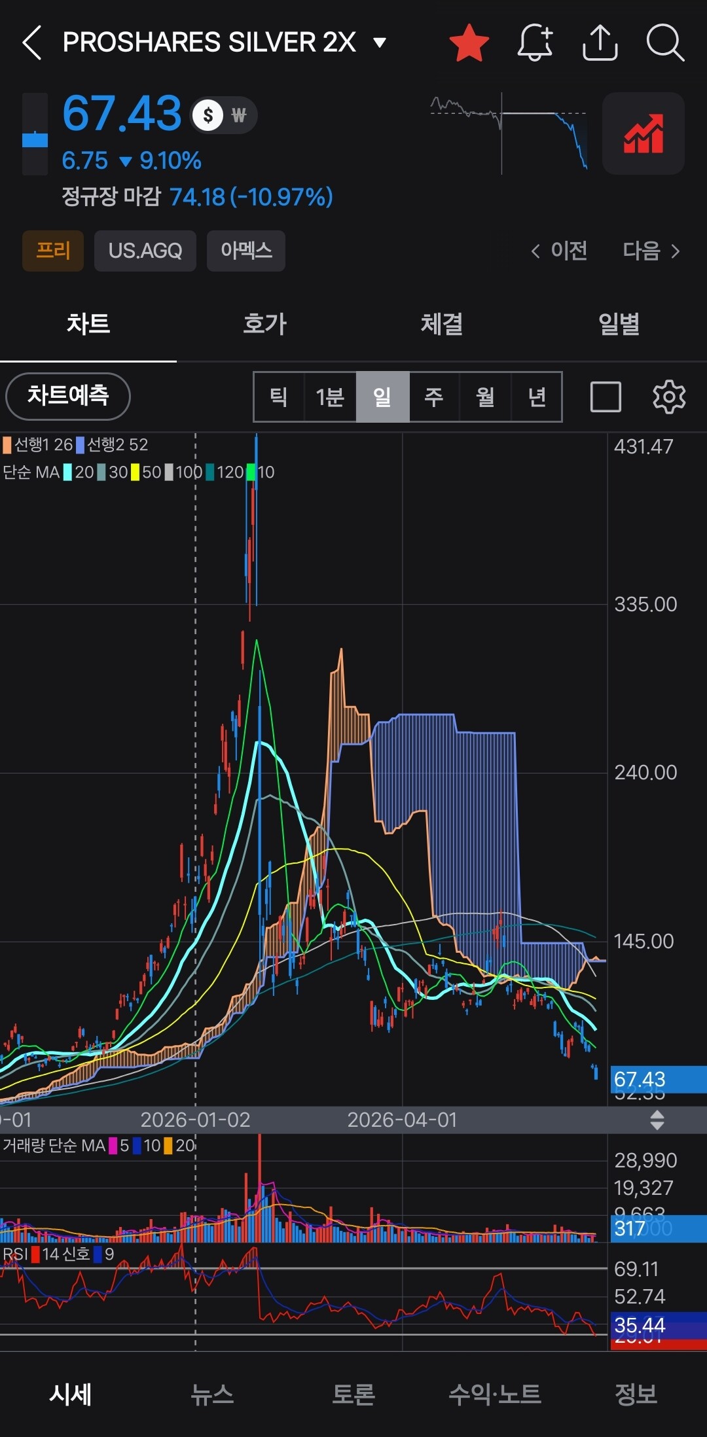Screen dimensions: 707x1437
Task: Select 주 weekly chart interval
Action: 434,397
